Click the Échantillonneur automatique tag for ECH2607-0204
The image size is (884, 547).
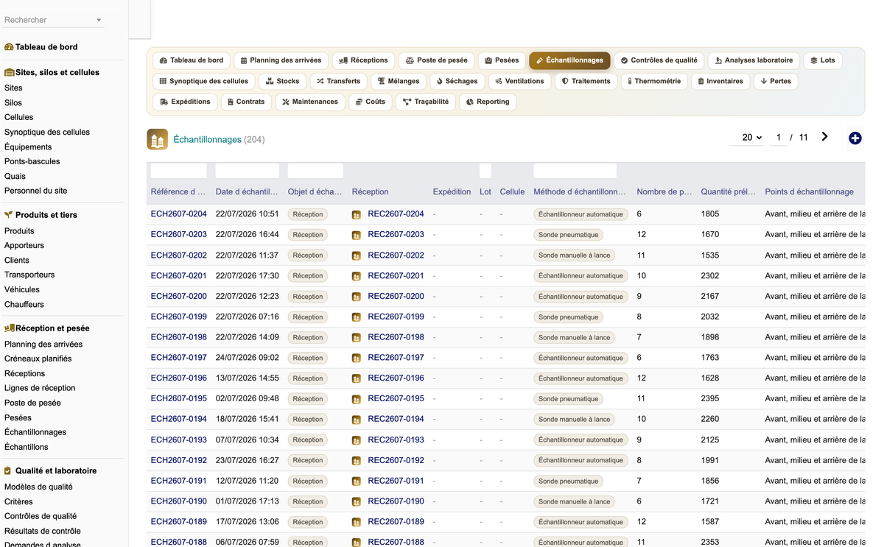pyautogui.click(x=581, y=214)
